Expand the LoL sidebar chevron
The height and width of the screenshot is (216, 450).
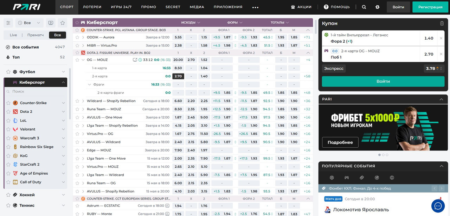click(63, 120)
